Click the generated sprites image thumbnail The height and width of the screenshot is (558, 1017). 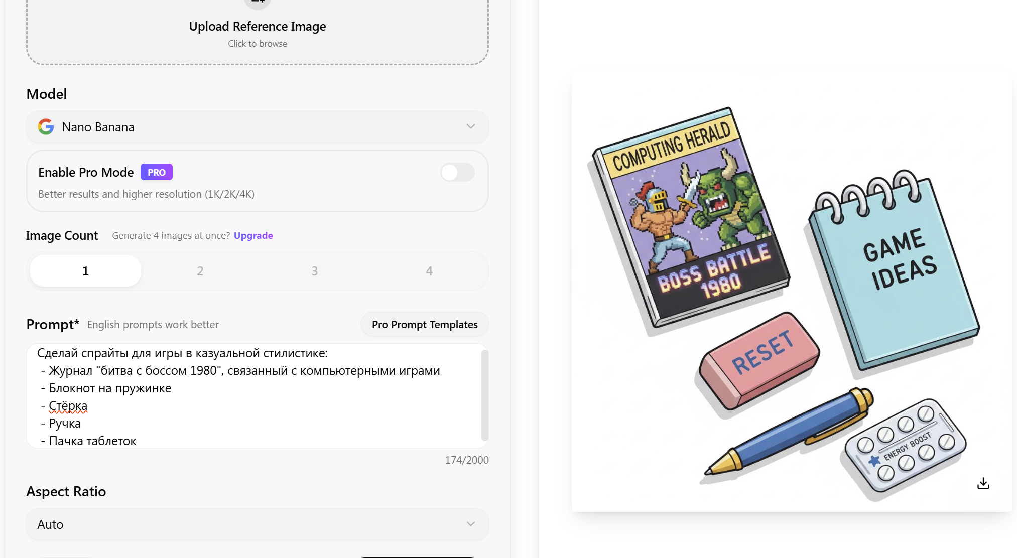click(791, 292)
